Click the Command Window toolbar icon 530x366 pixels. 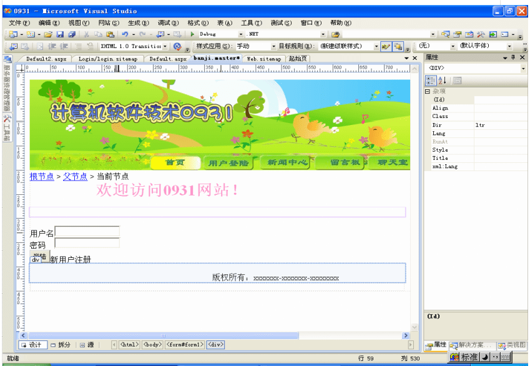coord(504,34)
